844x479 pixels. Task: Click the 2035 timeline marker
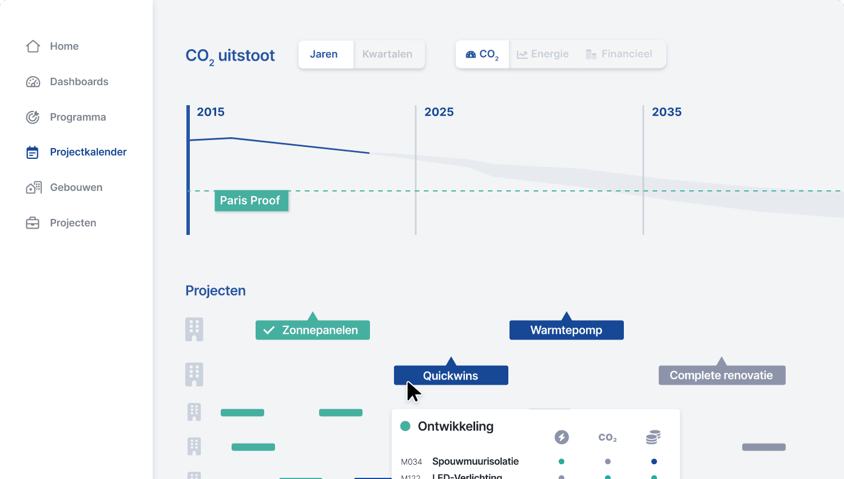tap(667, 112)
